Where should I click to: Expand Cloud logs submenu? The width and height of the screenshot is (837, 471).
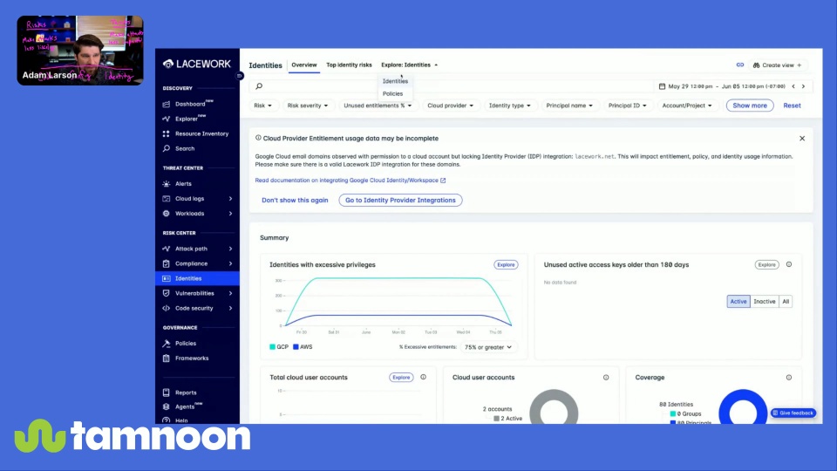(x=230, y=199)
